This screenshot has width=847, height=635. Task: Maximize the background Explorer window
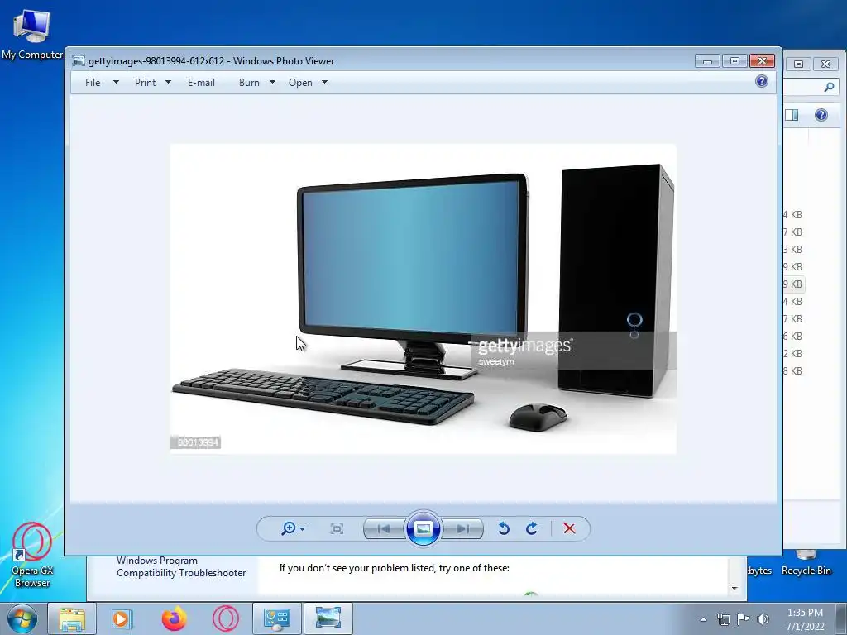[798, 64]
